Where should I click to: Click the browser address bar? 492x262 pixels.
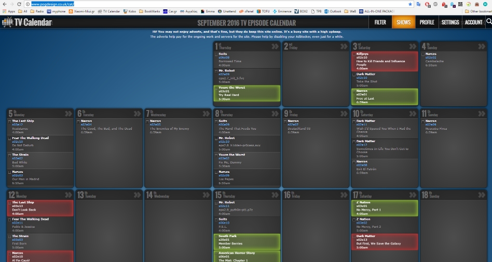point(208,4)
